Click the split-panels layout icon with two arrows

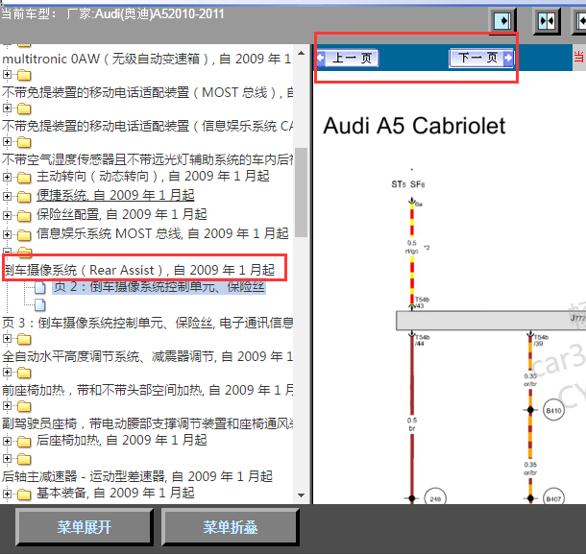click(547, 21)
